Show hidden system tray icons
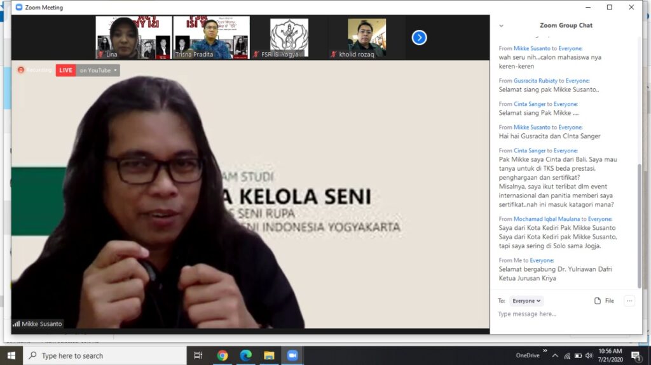Image resolution: width=651 pixels, height=365 pixels. 555,355
